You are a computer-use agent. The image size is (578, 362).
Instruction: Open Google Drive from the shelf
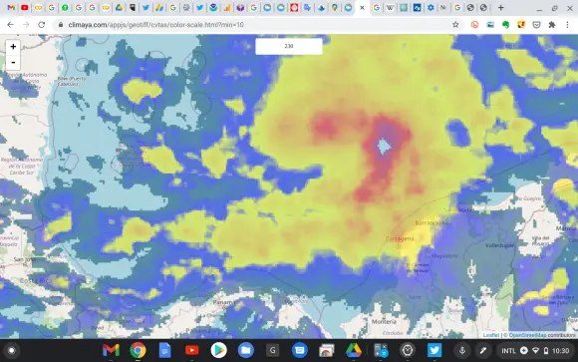(x=354, y=350)
